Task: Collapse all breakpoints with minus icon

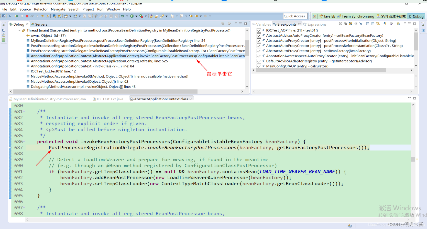Action: click(373, 24)
